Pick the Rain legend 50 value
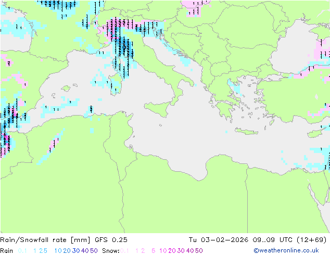Viewport: 330px width, 255px height. tap(94, 251)
